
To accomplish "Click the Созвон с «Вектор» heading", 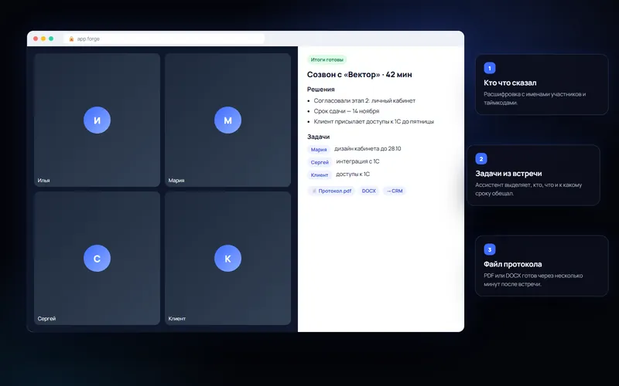I will point(360,74).
